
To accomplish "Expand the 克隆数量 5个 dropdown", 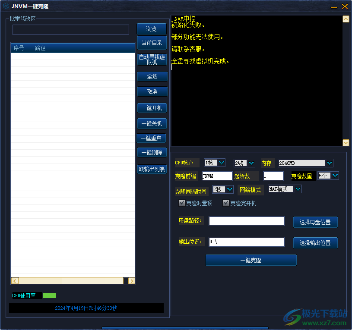I will pos(335,176).
